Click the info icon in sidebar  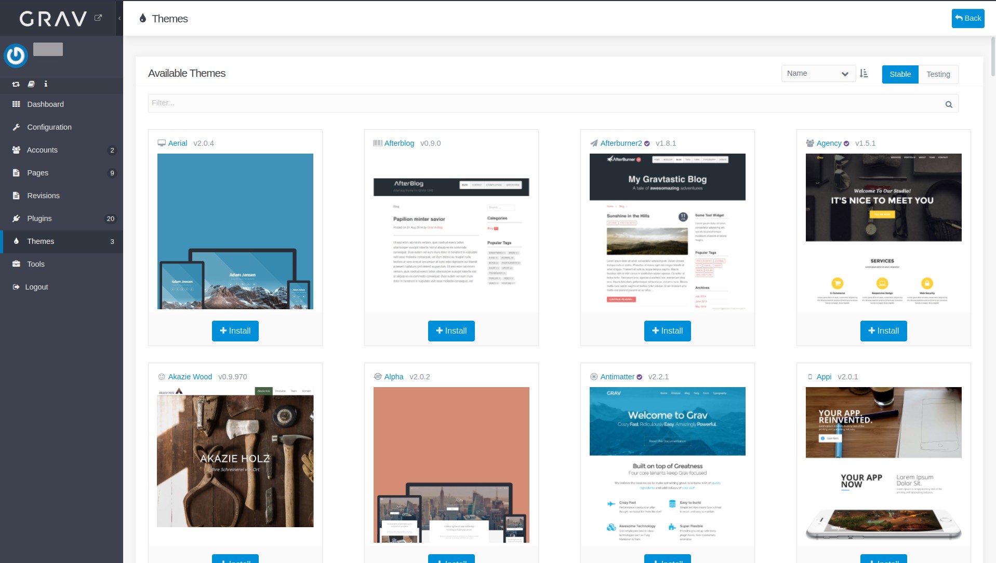pos(46,84)
